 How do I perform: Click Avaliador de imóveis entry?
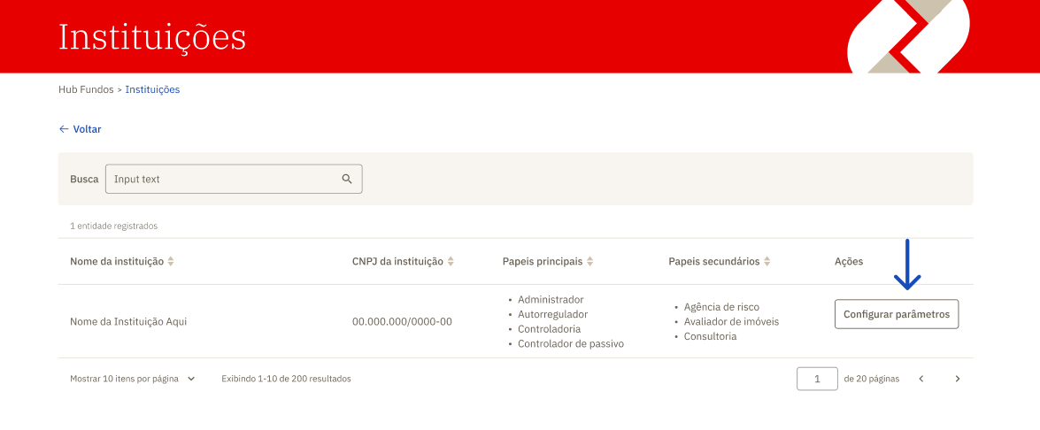(731, 321)
